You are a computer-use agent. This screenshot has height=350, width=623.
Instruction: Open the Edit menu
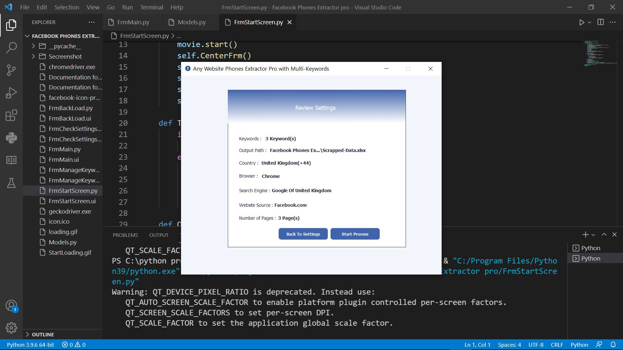coord(42,7)
